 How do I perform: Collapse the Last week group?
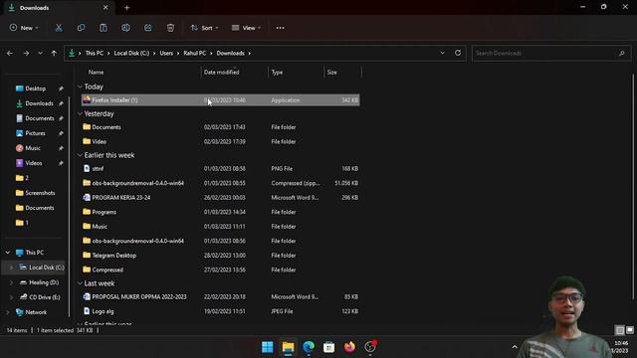coord(80,283)
